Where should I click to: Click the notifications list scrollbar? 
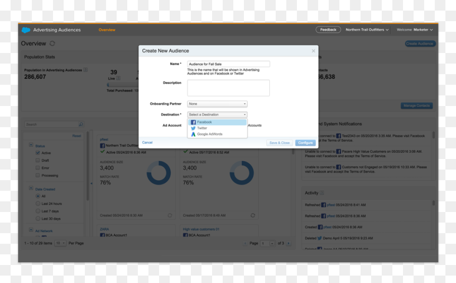(433, 135)
